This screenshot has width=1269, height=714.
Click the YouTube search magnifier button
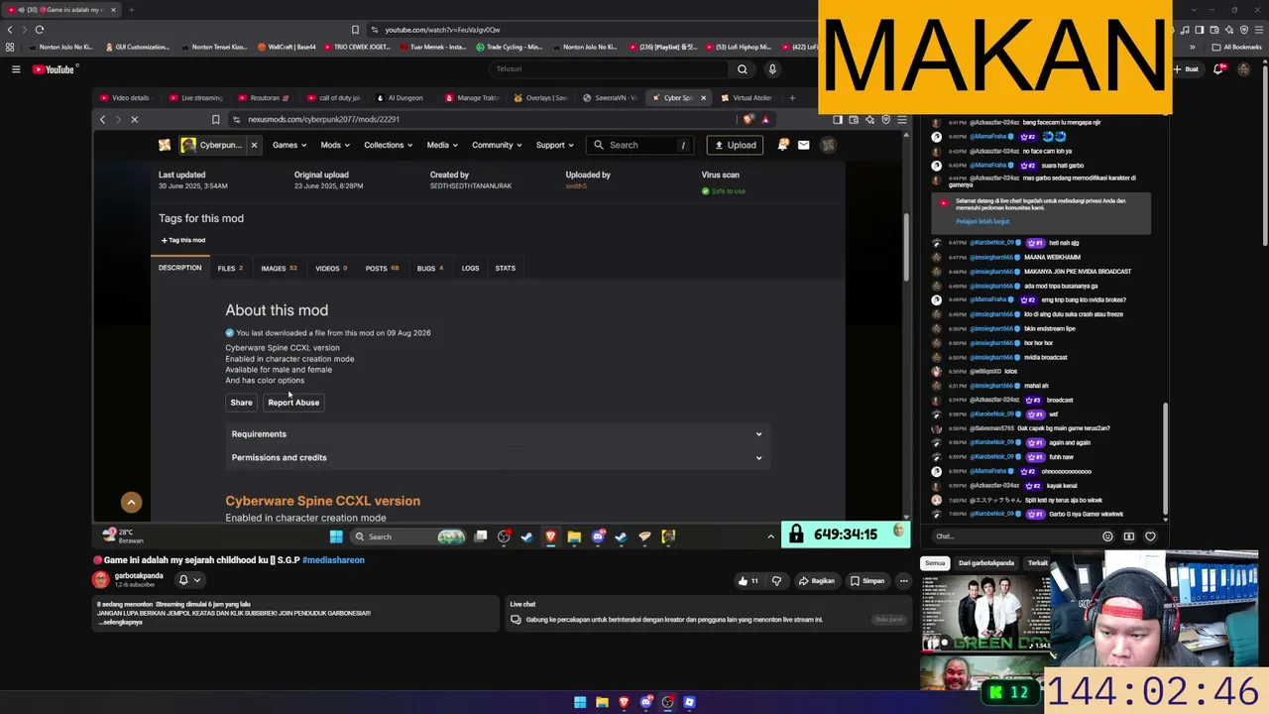(742, 69)
